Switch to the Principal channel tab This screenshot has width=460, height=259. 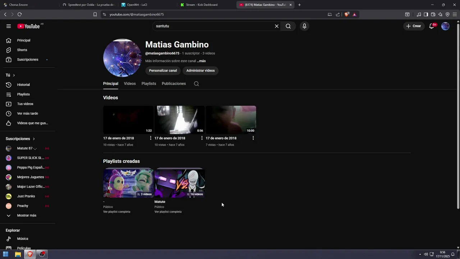(111, 83)
